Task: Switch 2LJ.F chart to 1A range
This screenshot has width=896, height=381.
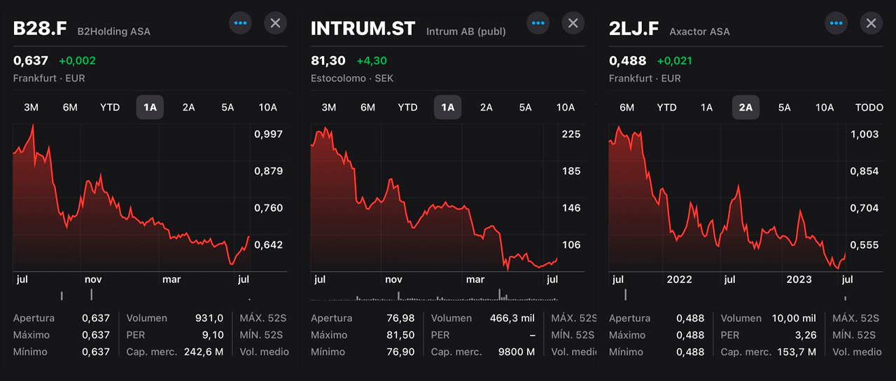Action: [706, 107]
